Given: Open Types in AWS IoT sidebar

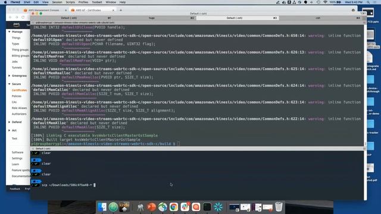Looking at the screenshot, I should (x=15, y=44).
